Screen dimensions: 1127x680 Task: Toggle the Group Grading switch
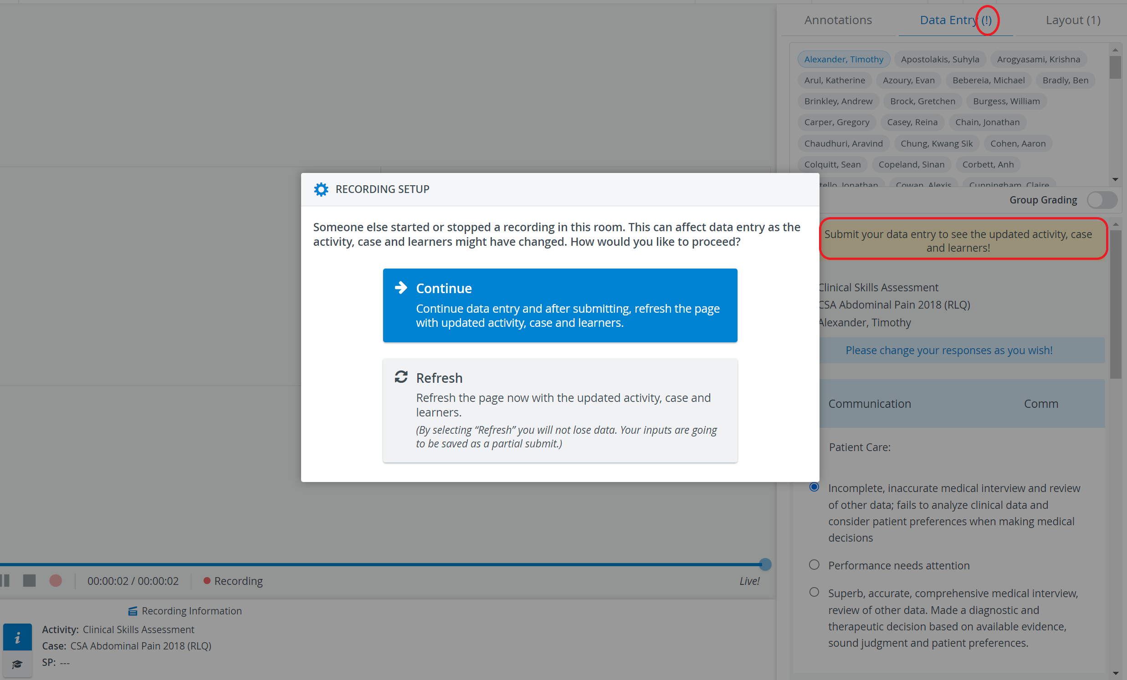1102,200
